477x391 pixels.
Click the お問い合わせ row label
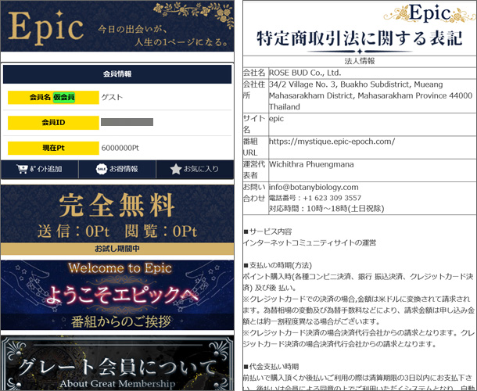(254, 192)
